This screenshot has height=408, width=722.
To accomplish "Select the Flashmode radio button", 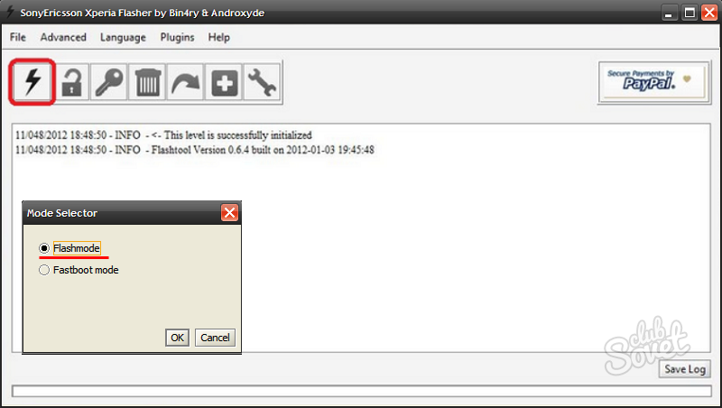I will [43, 248].
